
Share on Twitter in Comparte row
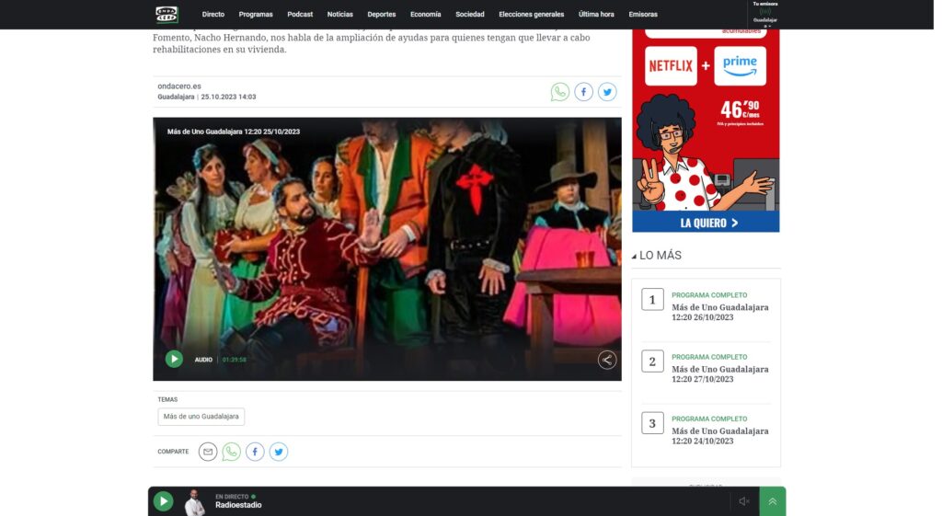279,452
